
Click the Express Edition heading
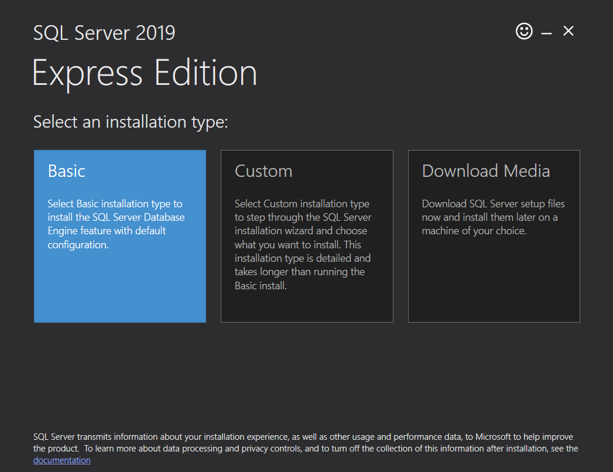[x=145, y=74]
